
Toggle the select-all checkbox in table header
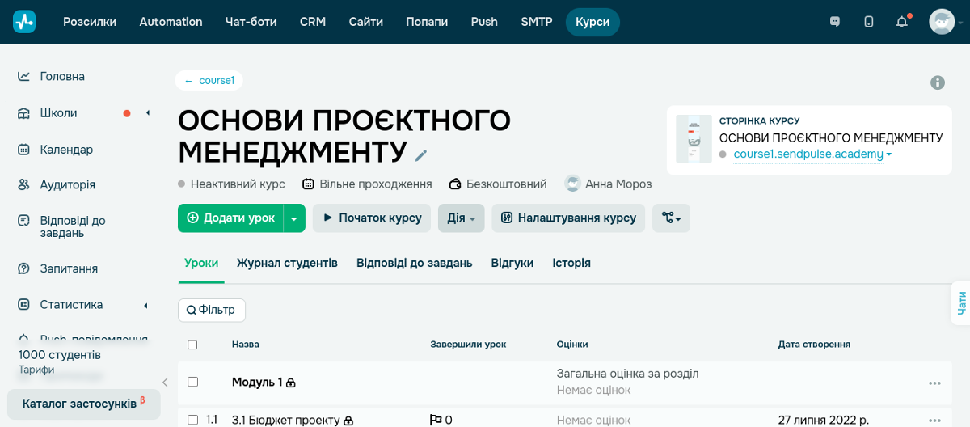tap(192, 345)
